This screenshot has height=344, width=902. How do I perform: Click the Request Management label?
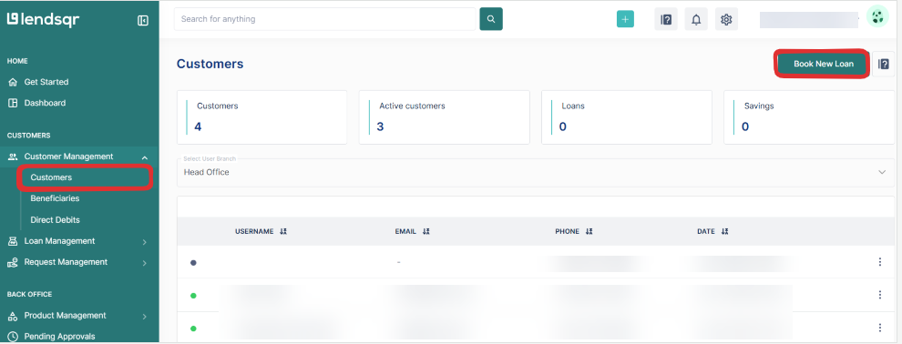point(66,262)
